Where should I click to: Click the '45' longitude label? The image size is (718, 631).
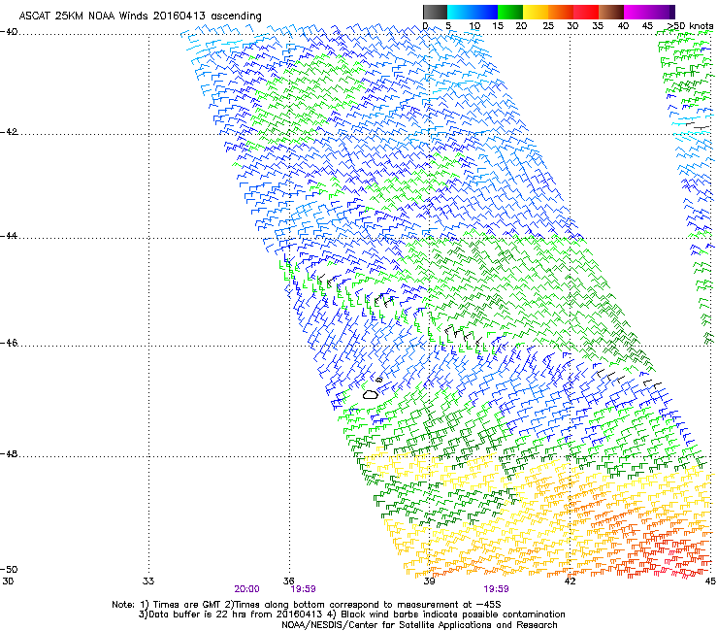pyautogui.click(x=710, y=581)
